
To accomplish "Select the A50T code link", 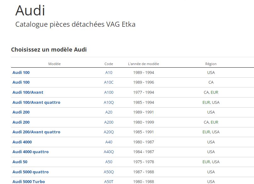I will (109, 181).
